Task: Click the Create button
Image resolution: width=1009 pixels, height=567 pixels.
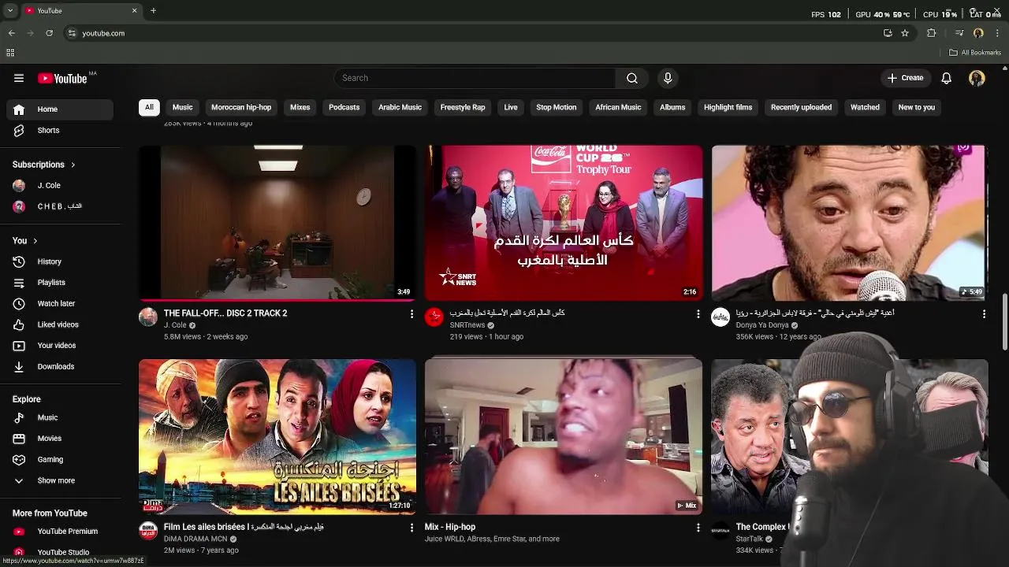Action: [905, 78]
